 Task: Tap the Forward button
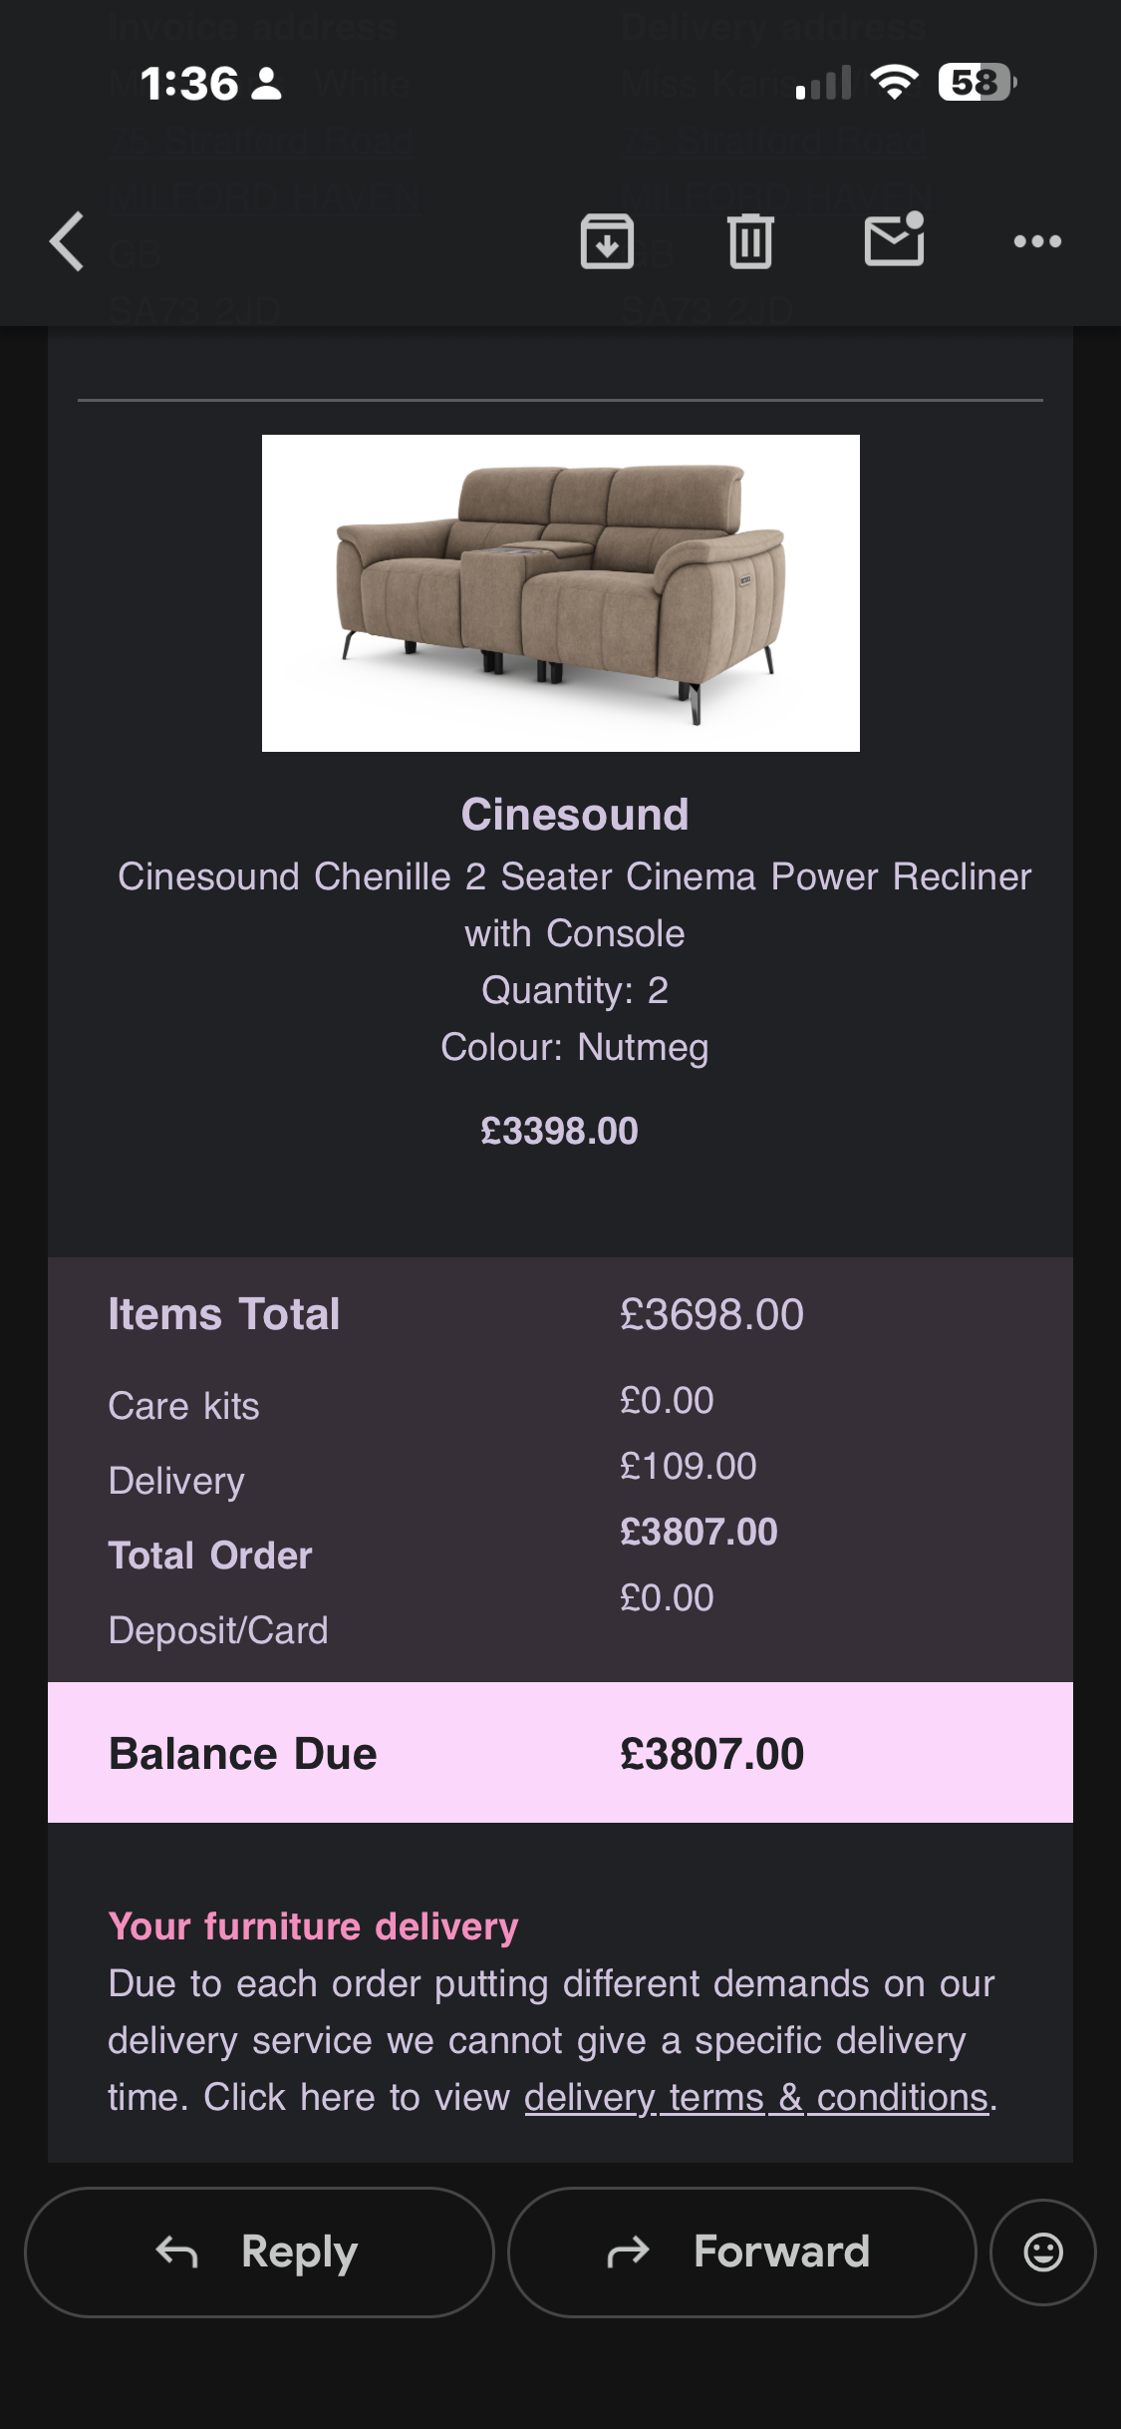point(741,2252)
